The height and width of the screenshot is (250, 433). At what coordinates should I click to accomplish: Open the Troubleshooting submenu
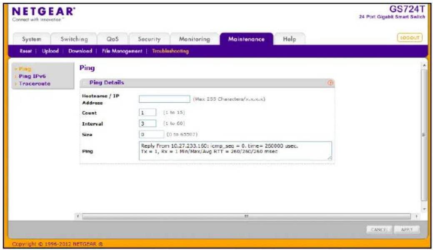click(170, 51)
